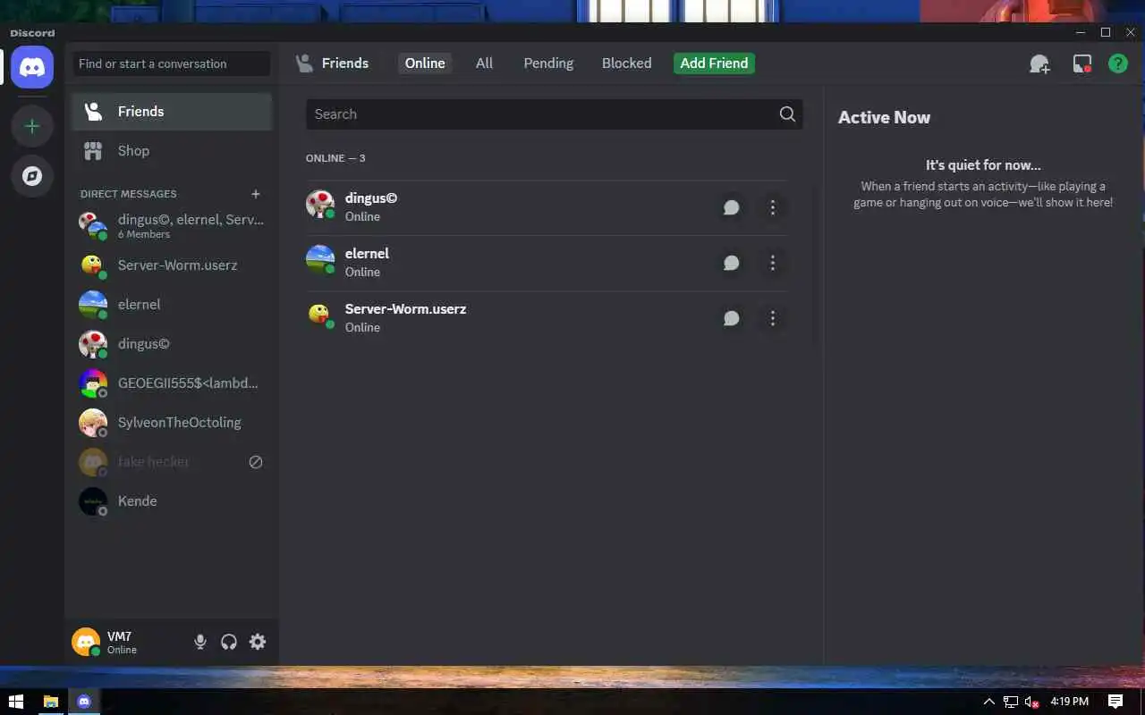Click VM7 user avatar
Screen dimensions: 1145x715
(86, 642)
